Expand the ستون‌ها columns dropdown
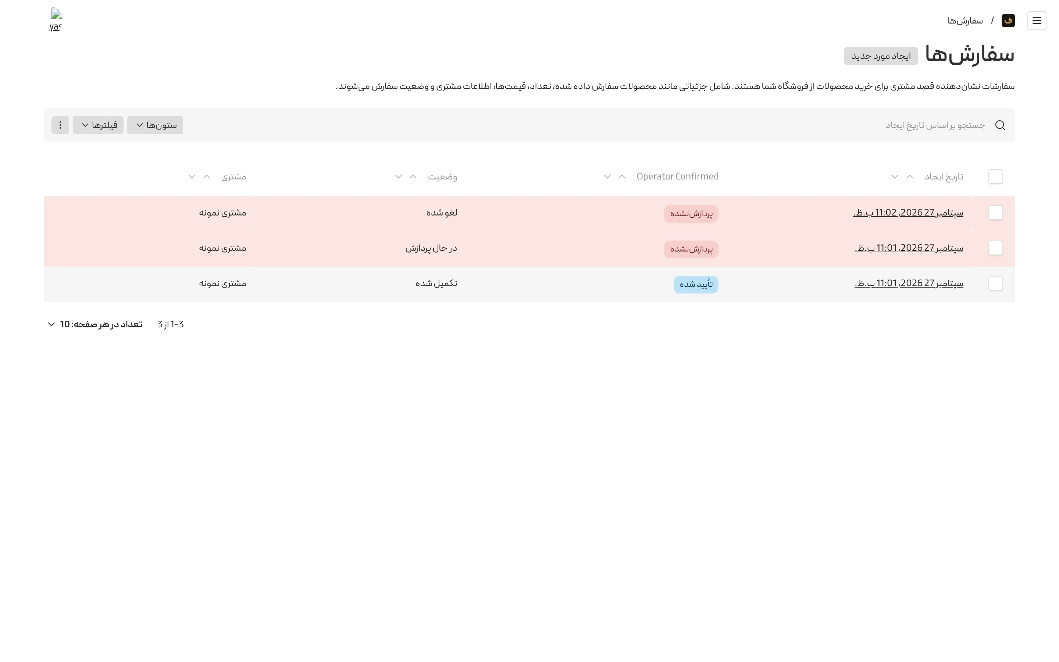1059x662 pixels. point(155,125)
